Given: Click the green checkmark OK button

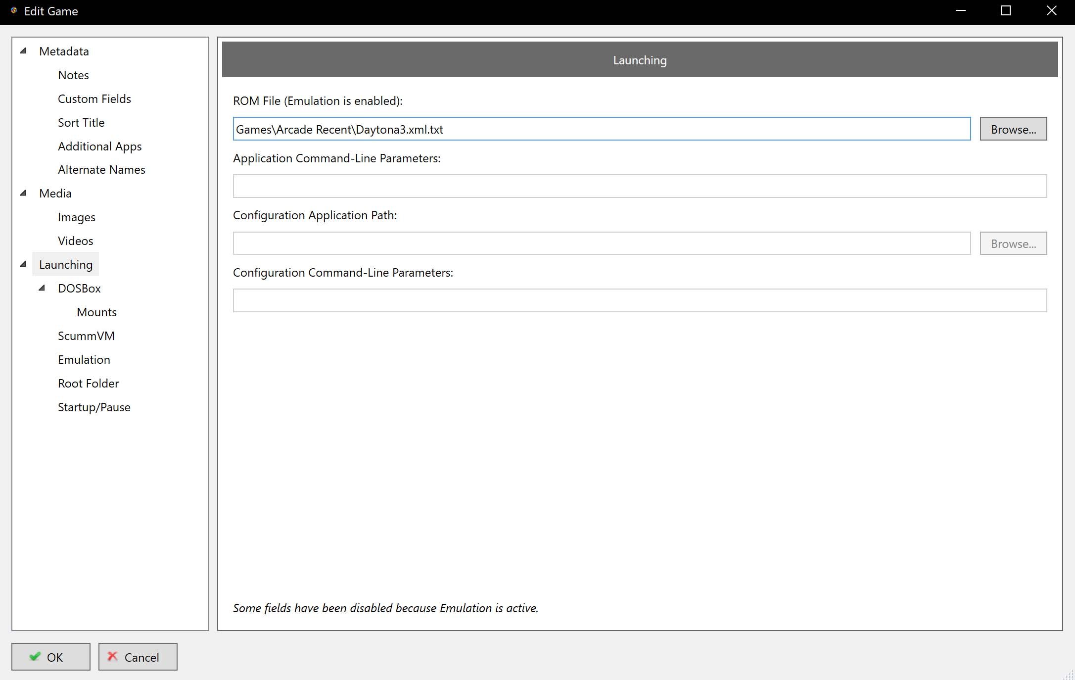Looking at the screenshot, I should point(51,657).
